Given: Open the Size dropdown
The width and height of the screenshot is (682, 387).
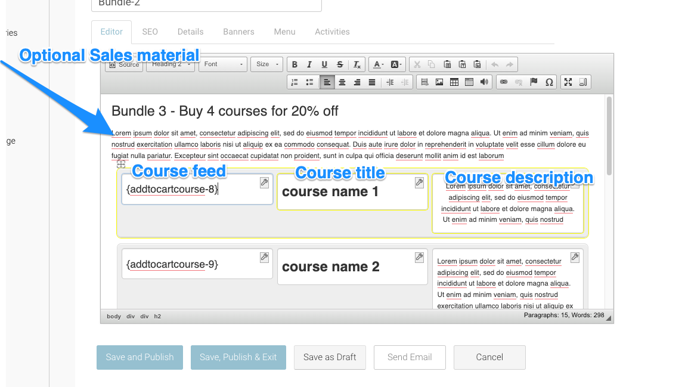Looking at the screenshot, I should [266, 64].
